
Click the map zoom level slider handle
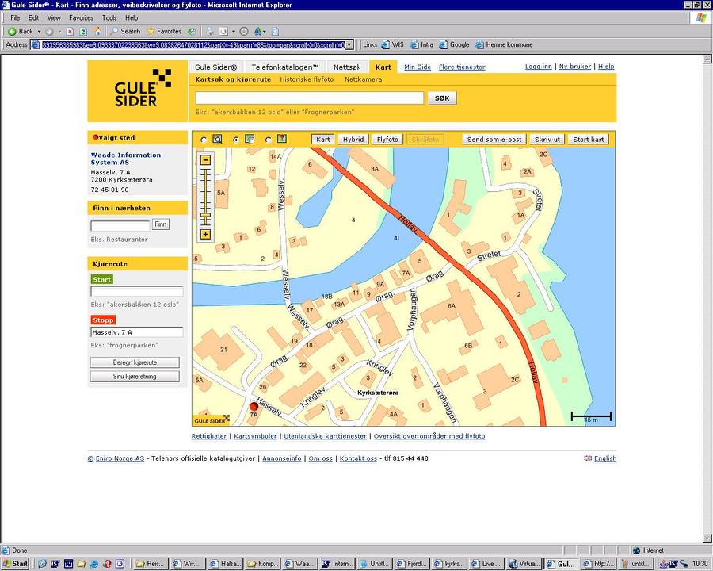click(x=205, y=215)
